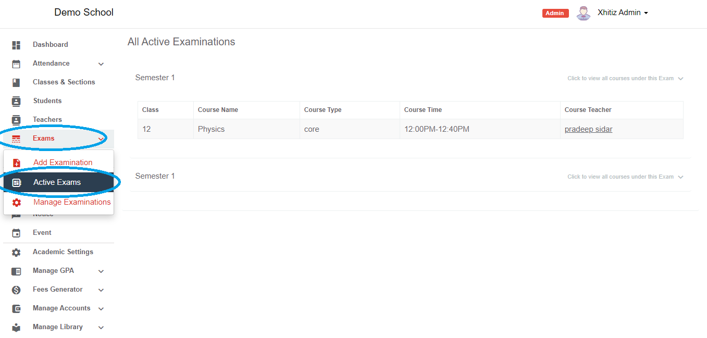
Task: Open the Xhitiz Admin user dropdown
Action: click(623, 13)
